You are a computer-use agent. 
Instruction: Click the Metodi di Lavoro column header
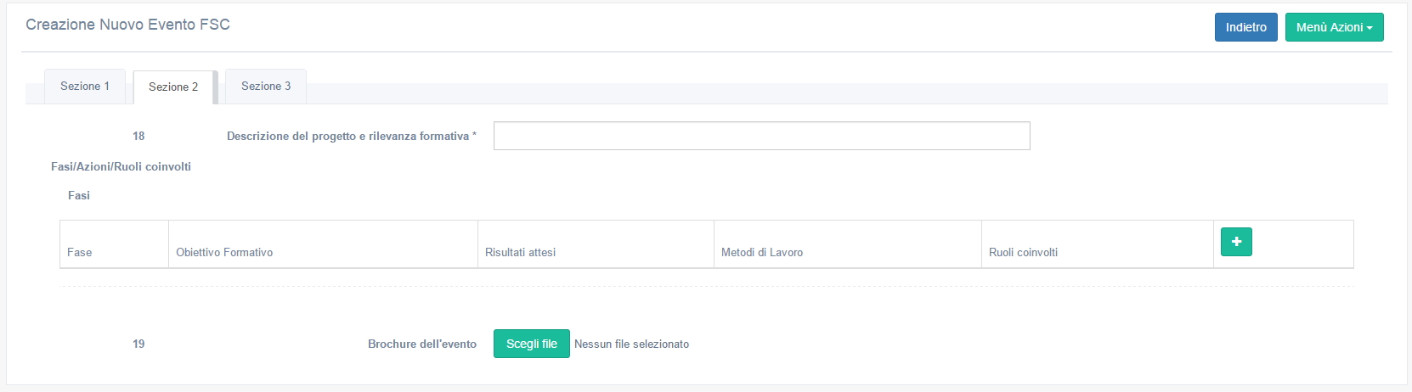[762, 252]
